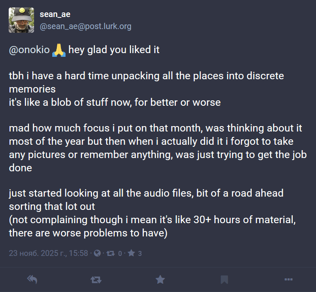This screenshot has height=292, width=316.
Task: Click the boosts count number 0
Action: pos(120,253)
